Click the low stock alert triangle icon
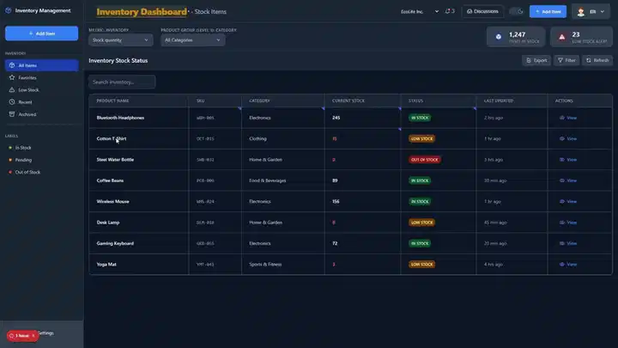The width and height of the screenshot is (618, 348). [562, 37]
